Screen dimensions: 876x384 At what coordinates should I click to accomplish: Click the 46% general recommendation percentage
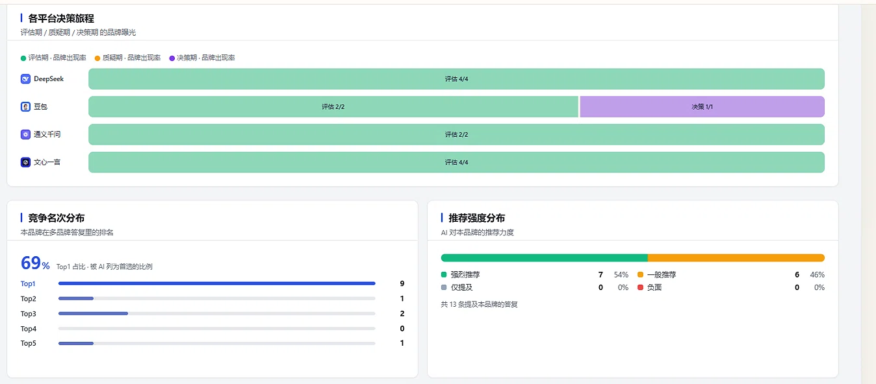[817, 275]
